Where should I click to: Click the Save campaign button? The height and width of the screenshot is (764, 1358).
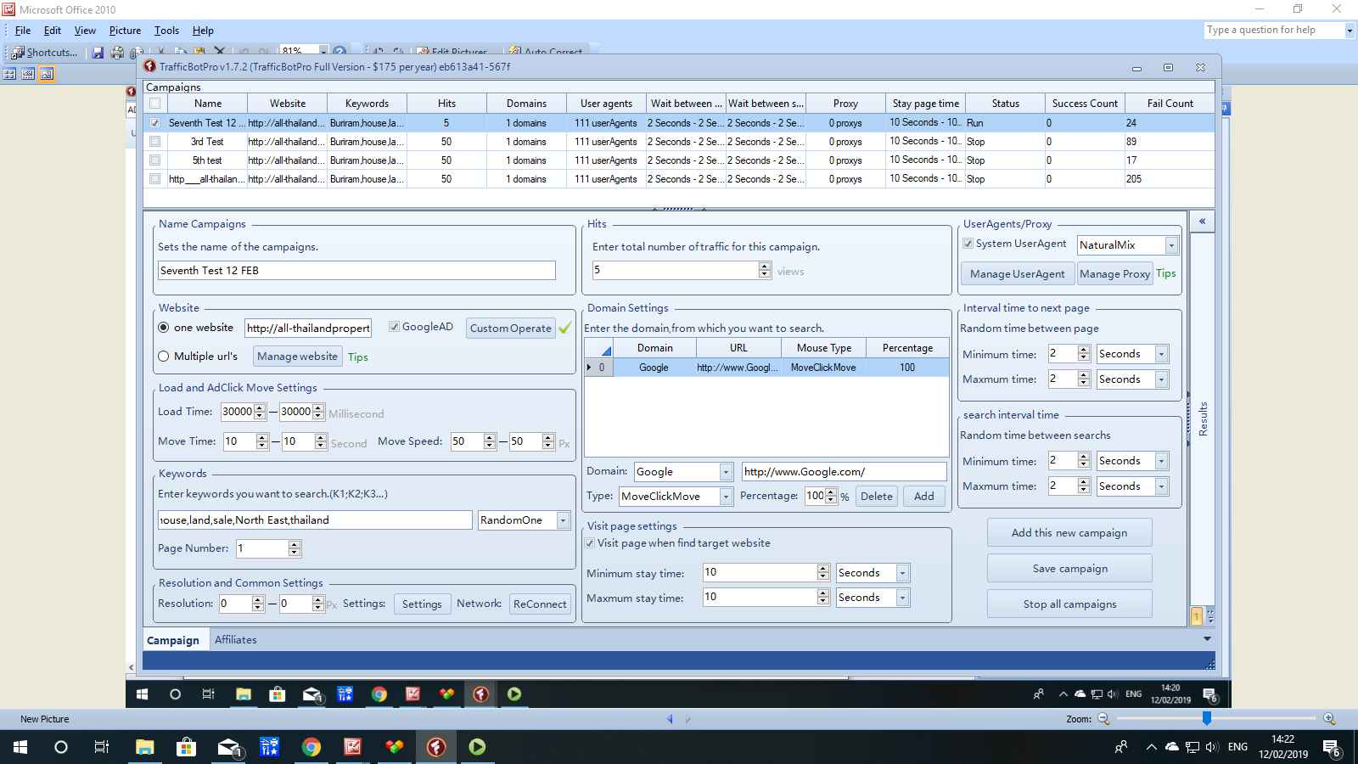1069,569
